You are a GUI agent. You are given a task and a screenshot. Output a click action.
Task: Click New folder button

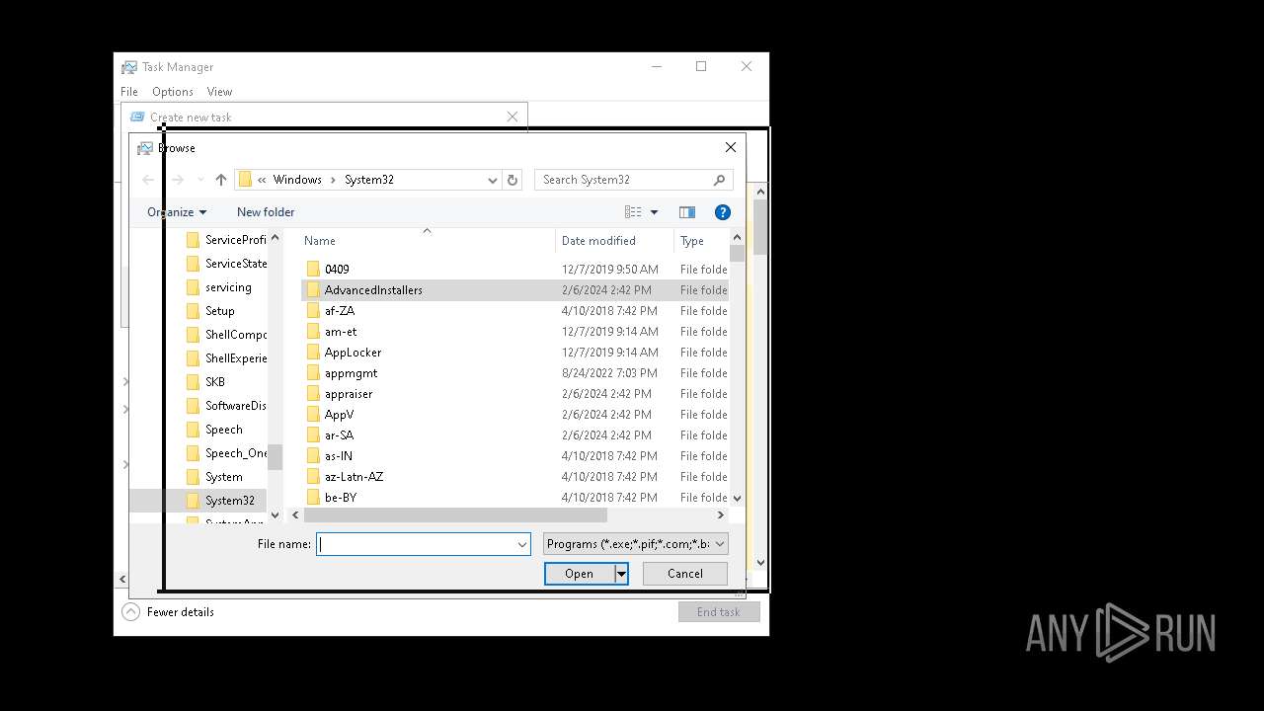(266, 212)
